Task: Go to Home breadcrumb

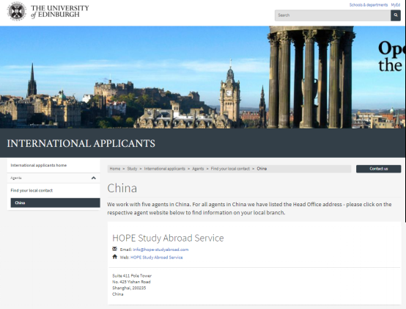Action: pos(115,169)
